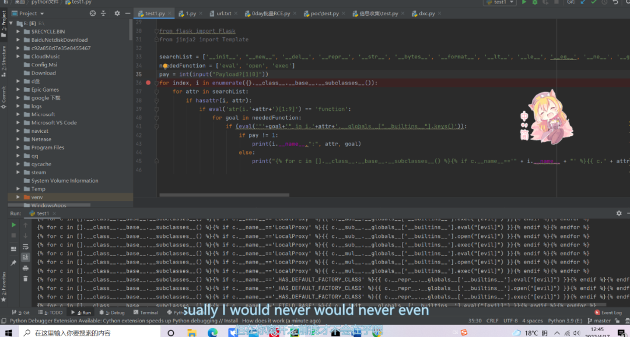Click the lightbulb intention icon on line 34
Viewport: 630px width, 337px height.
tap(165, 66)
